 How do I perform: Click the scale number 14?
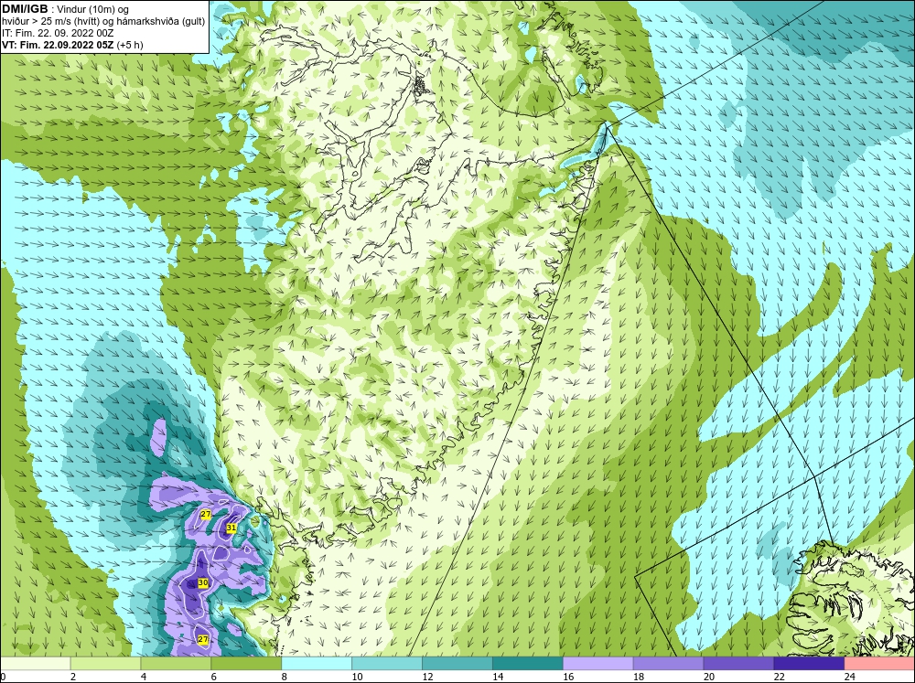(x=498, y=677)
